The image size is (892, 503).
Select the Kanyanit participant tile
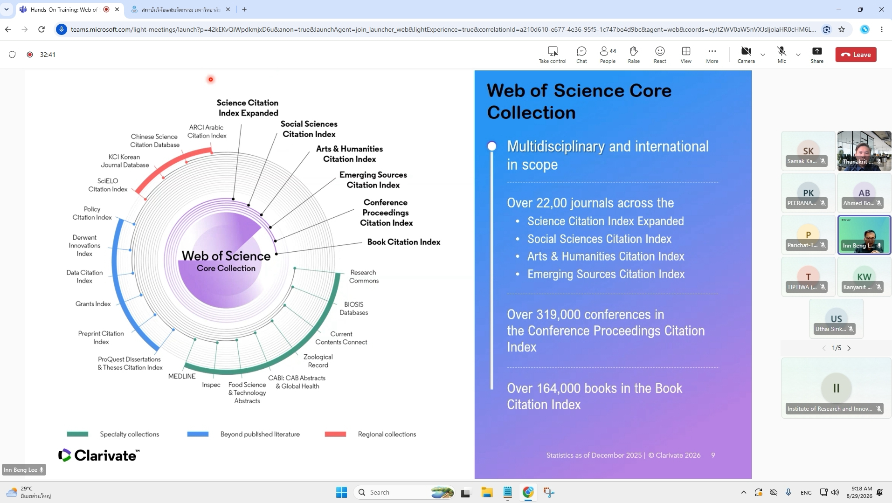pyautogui.click(x=864, y=277)
